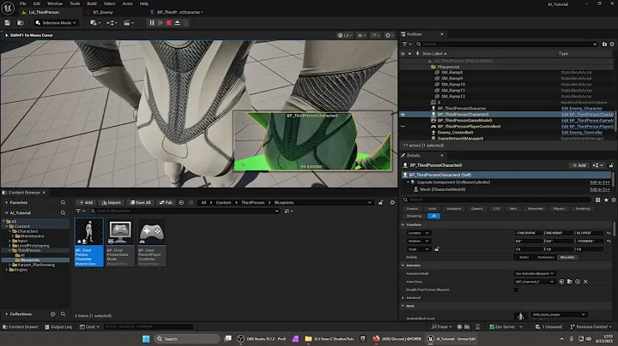Click the Outliner new folder icon
This screenshot has width=618, height=346.
pos(604,44)
